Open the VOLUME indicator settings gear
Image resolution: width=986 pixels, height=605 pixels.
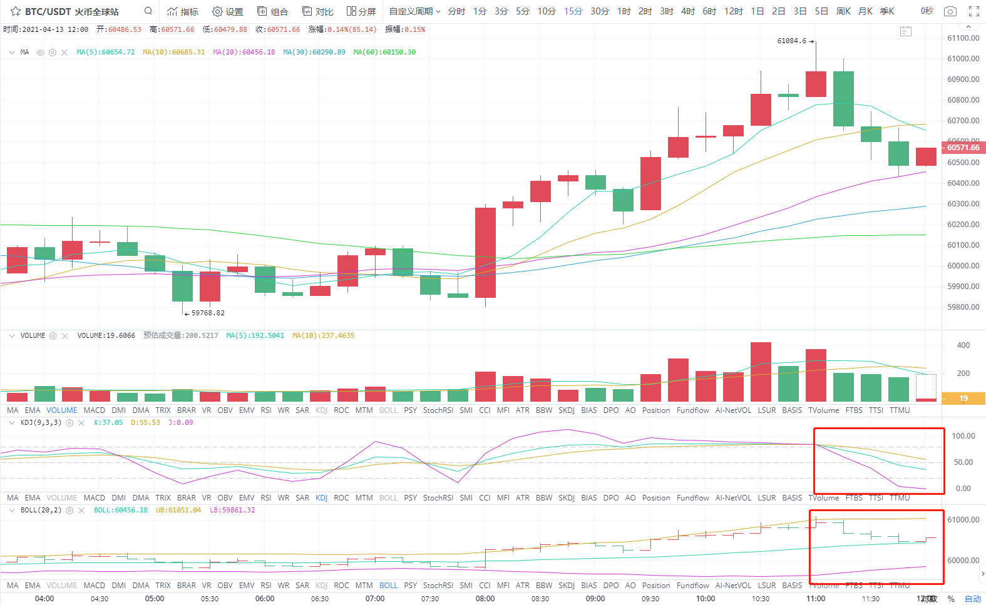click(53, 336)
